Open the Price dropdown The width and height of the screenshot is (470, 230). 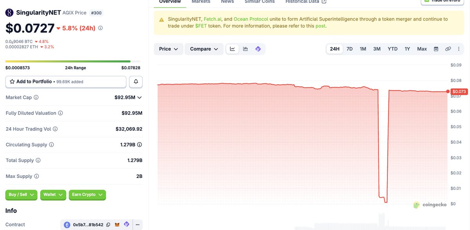tap(168, 49)
